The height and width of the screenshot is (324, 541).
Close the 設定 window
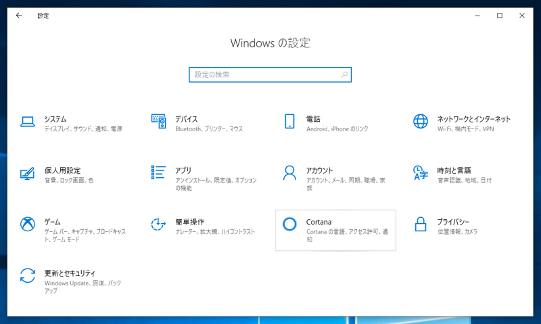click(522, 16)
